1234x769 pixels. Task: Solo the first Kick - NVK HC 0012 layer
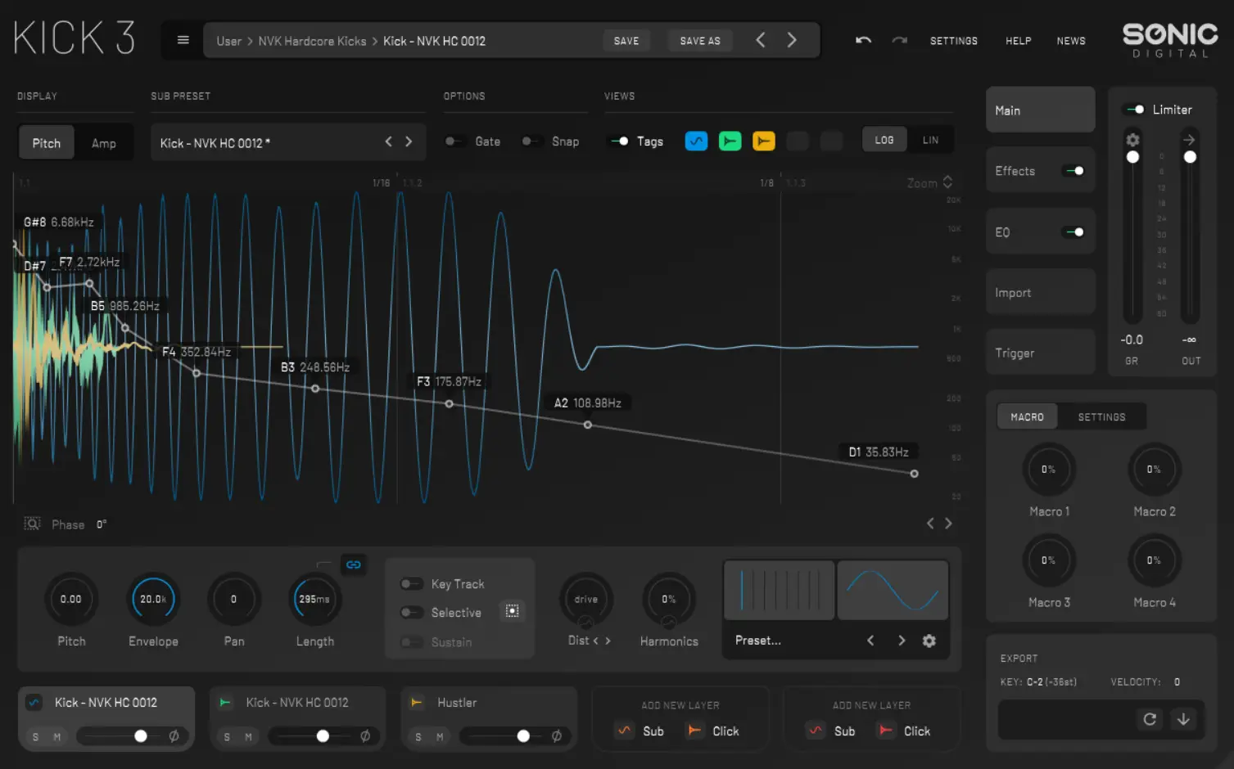tap(35, 737)
